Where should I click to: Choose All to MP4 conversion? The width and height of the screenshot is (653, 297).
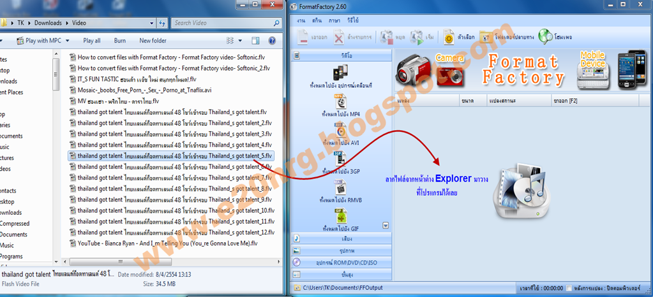[x=341, y=105]
